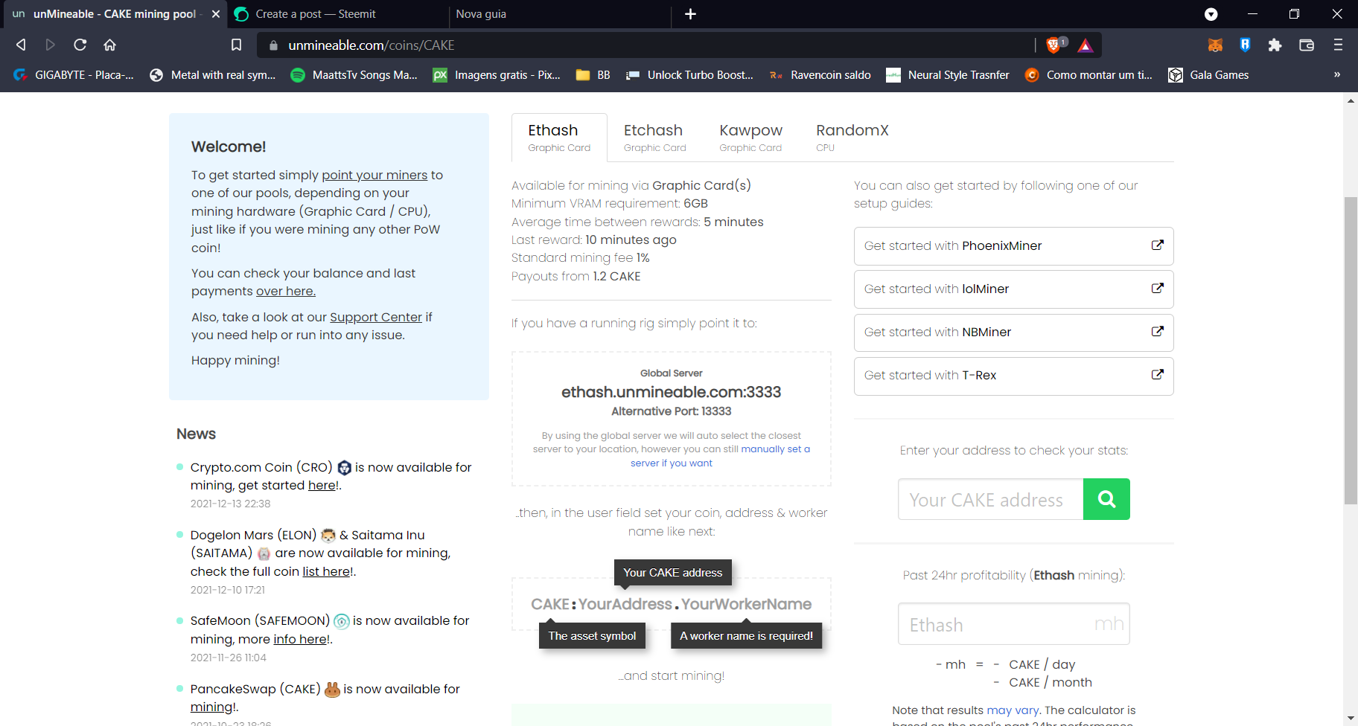The width and height of the screenshot is (1358, 726).
Task: Click Get started with PhoenixMiner button
Action: click(1013, 246)
